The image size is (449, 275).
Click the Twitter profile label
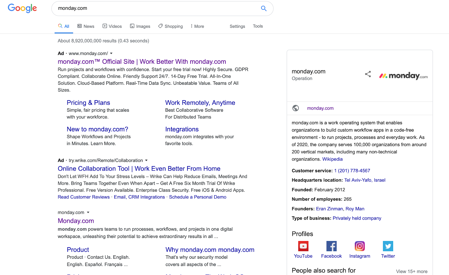click(x=388, y=256)
